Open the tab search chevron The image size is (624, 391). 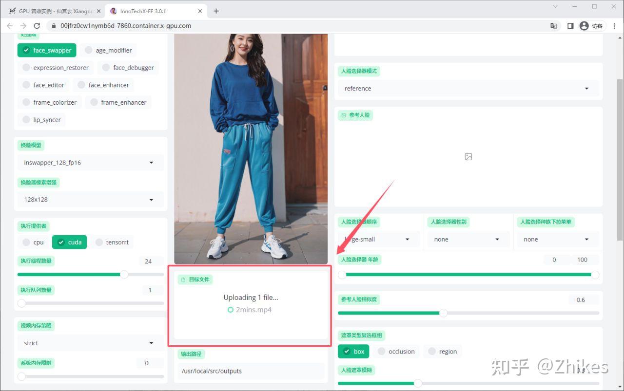coord(555,6)
